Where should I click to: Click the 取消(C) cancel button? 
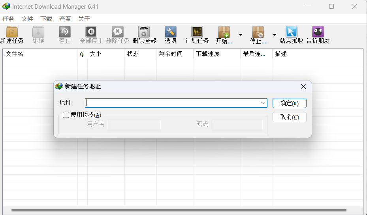pos(290,117)
